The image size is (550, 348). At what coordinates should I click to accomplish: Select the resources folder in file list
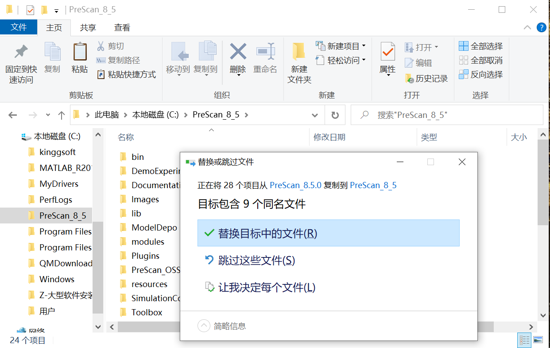(x=149, y=284)
